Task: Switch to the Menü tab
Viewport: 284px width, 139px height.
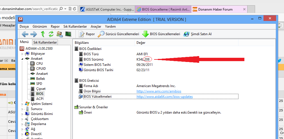Action: pyautogui.click(x=24, y=42)
